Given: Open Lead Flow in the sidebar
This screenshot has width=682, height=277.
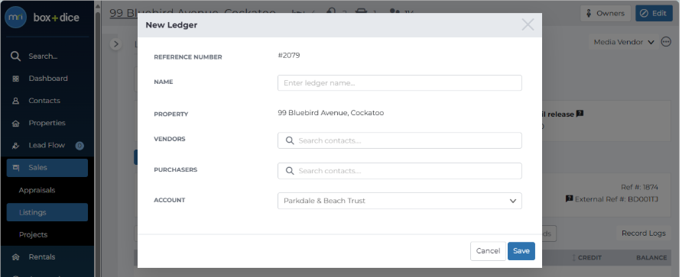Looking at the screenshot, I should (47, 146).
